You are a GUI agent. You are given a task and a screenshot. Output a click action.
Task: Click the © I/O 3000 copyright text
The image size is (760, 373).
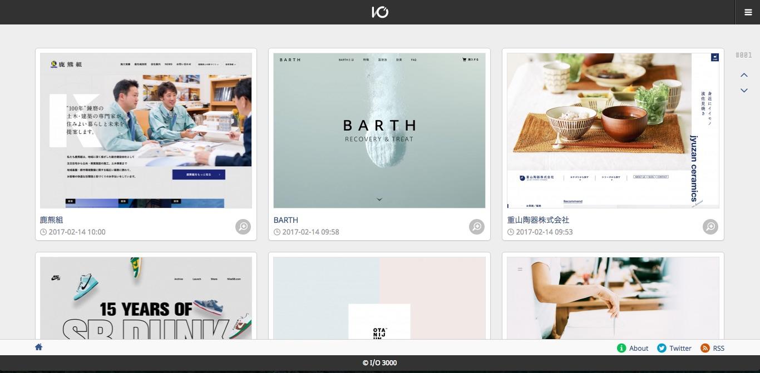click(x=380, y=363)
